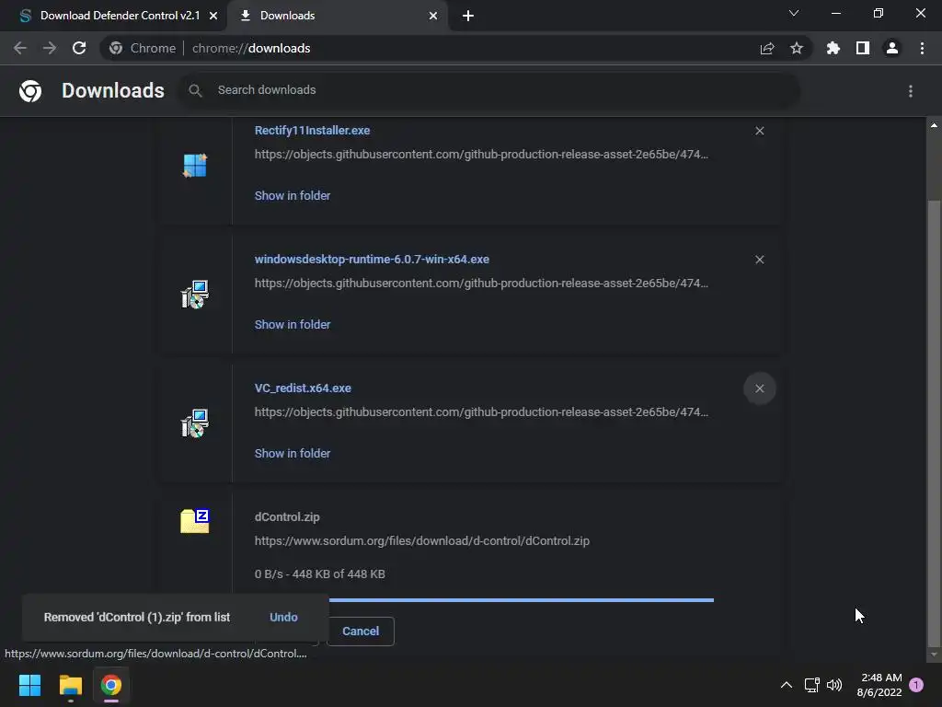Focus the Search downloads field

(x=489, y=91)
